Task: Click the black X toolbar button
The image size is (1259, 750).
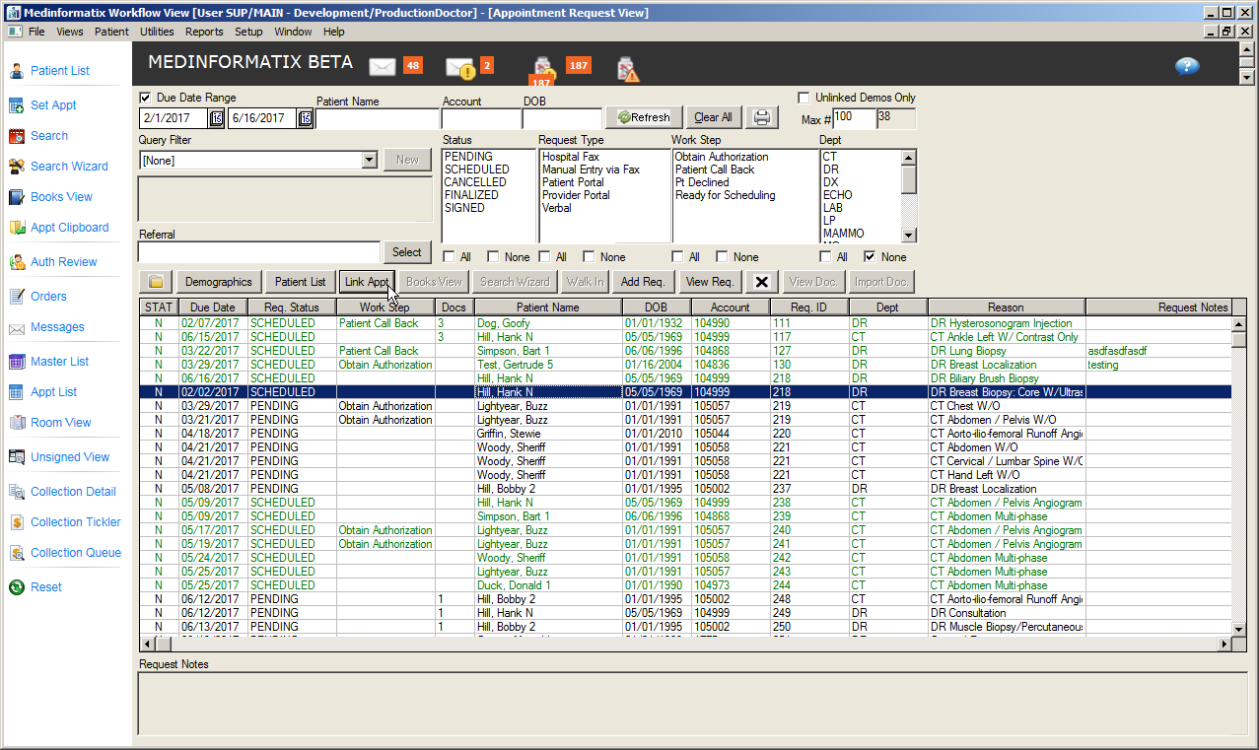Action: 761,282
